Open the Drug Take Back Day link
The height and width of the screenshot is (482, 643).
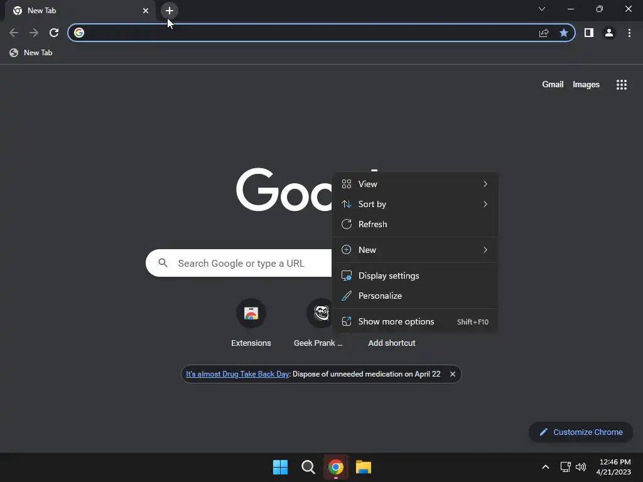click(237, 374)
